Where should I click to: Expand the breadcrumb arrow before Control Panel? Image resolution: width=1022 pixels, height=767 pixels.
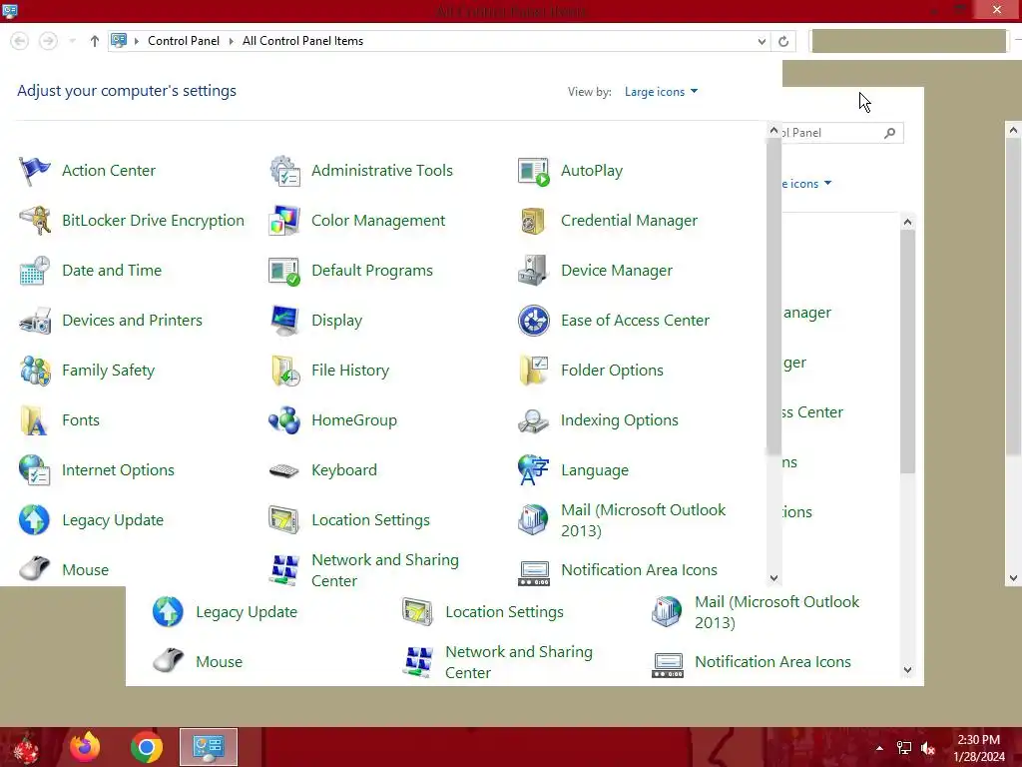point(137,41)
